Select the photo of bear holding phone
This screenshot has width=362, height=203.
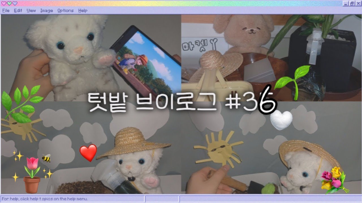tap(91, 58)
